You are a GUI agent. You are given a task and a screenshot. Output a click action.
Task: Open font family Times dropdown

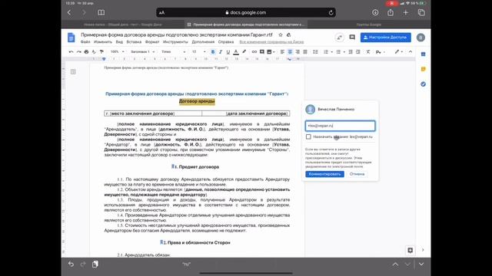(x=173, y=51)
